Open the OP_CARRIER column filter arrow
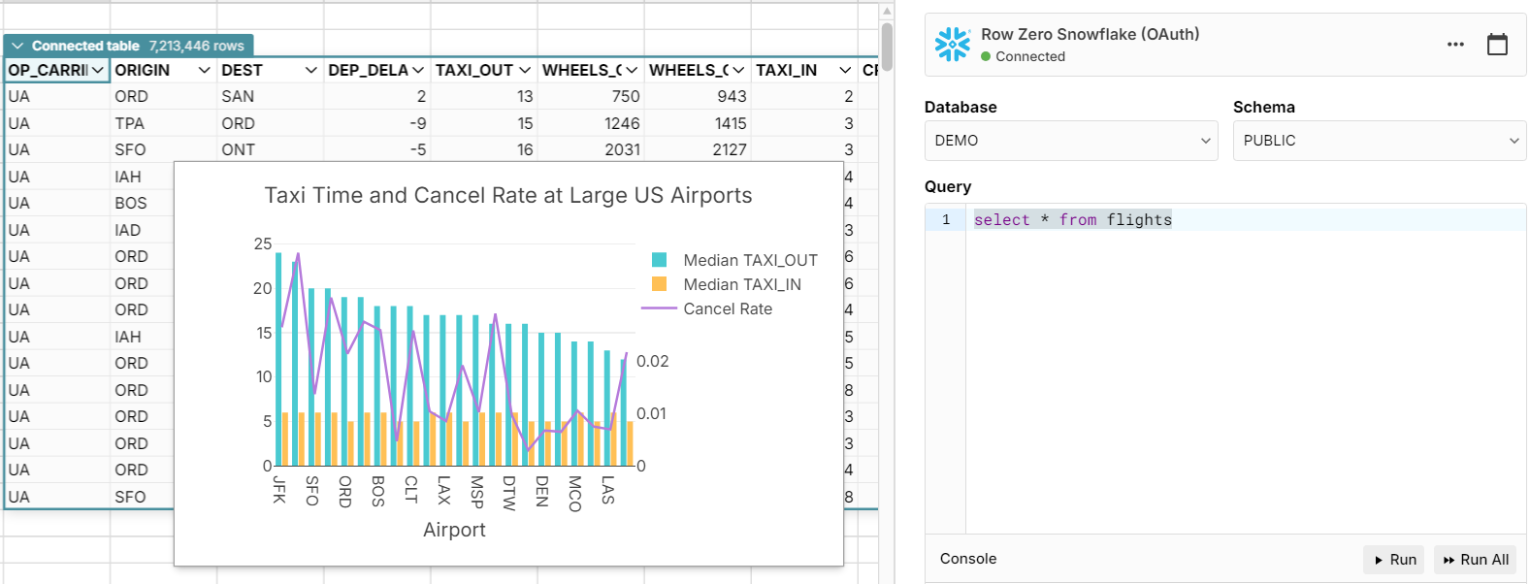 [98, 70]
